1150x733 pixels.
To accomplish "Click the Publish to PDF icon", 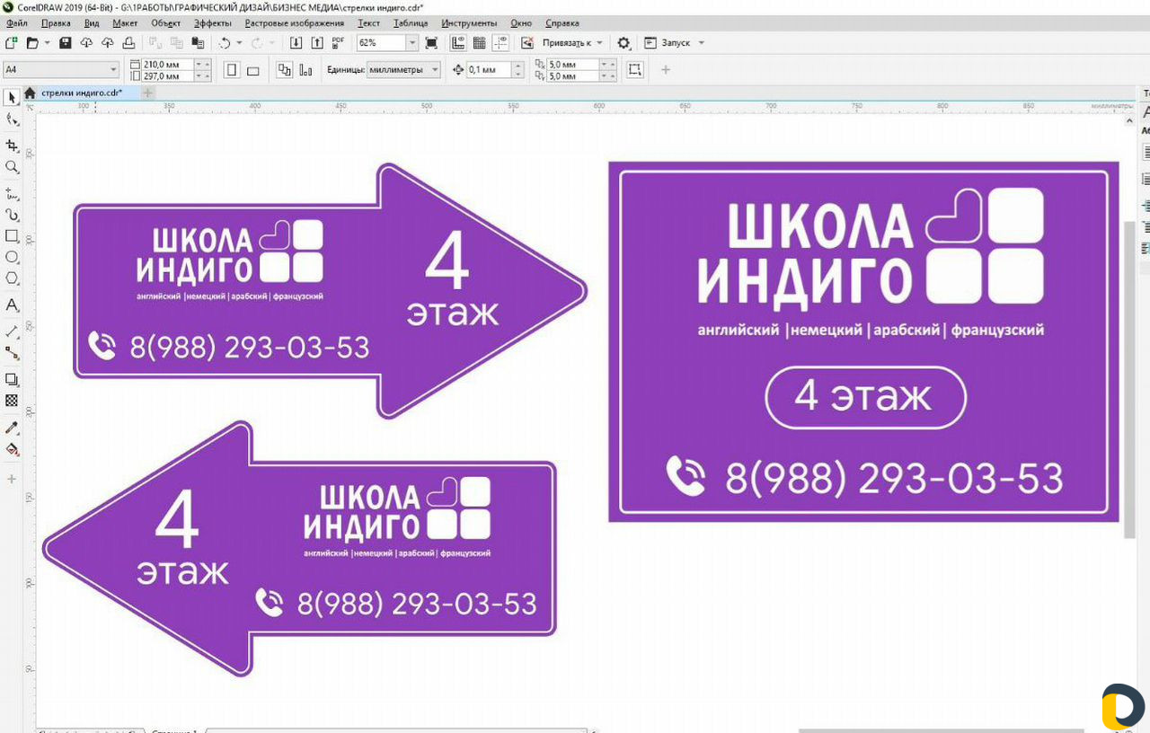I will click(x=338, y=42).
